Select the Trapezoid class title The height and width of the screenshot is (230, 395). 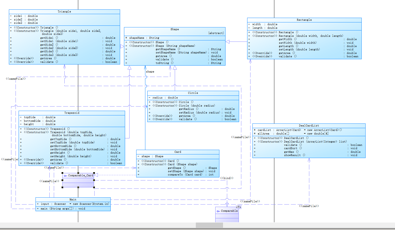72,113
